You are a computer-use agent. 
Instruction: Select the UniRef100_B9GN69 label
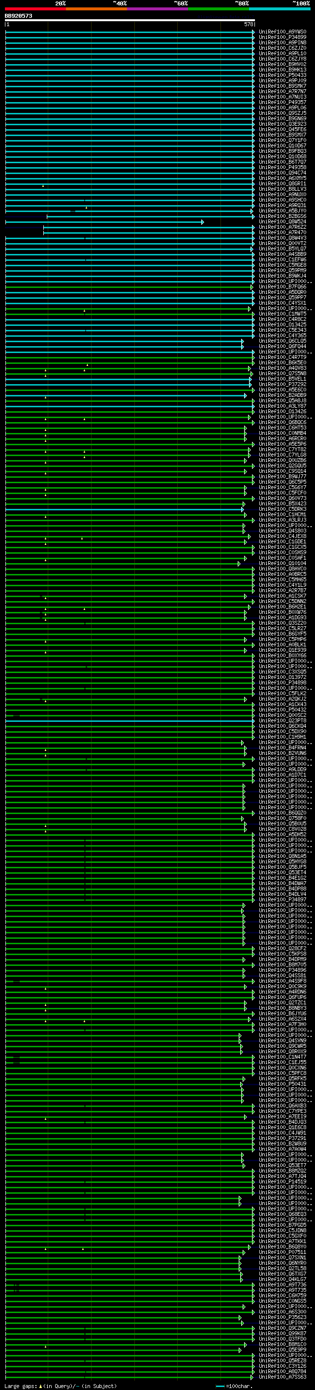point(283,118)
